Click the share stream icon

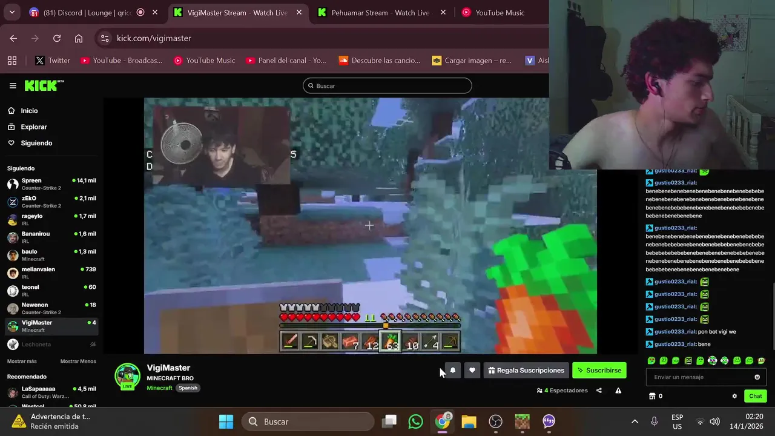(599, 391)
